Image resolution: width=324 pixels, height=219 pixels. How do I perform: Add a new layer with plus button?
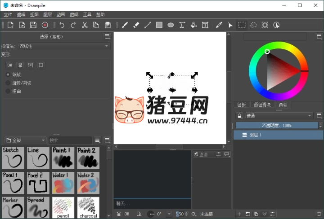pyautogui.click(x=239, y=214)
